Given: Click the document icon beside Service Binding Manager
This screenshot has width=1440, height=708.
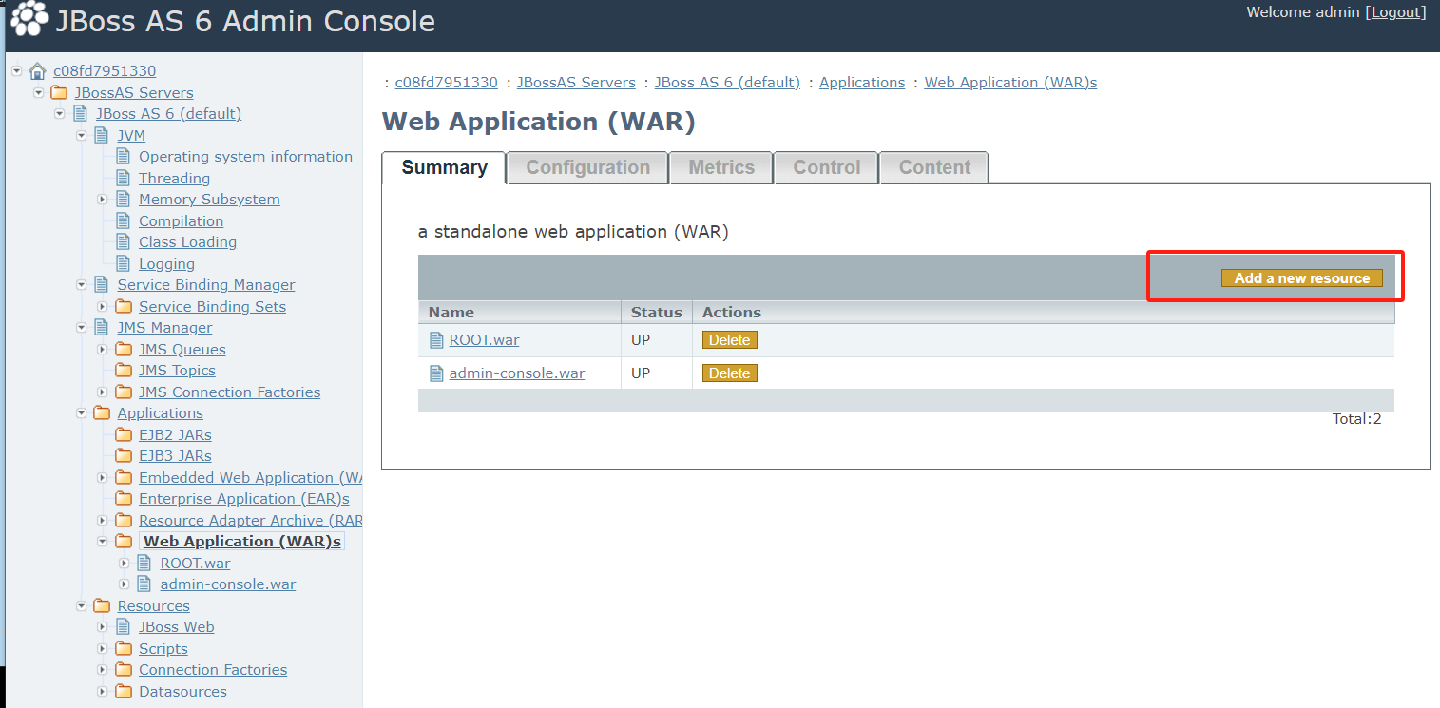Looking at the screenshot, I should 101,285.
